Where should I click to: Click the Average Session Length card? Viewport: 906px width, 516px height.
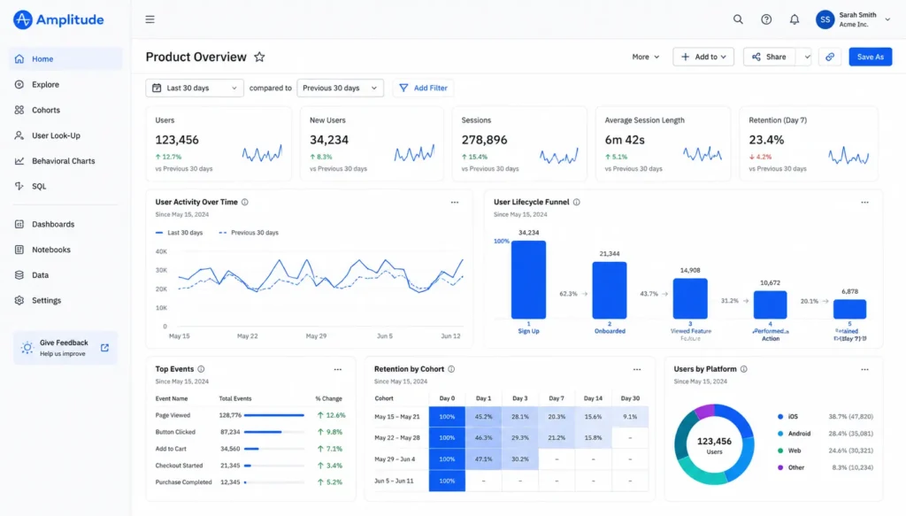(x=663, y=144)
